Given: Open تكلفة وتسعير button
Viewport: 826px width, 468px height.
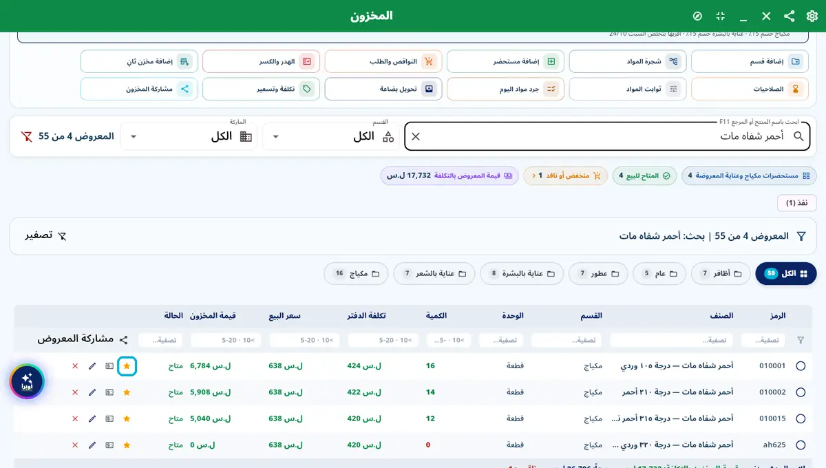Looking at the screenshot, I should [x=261, y=89].
